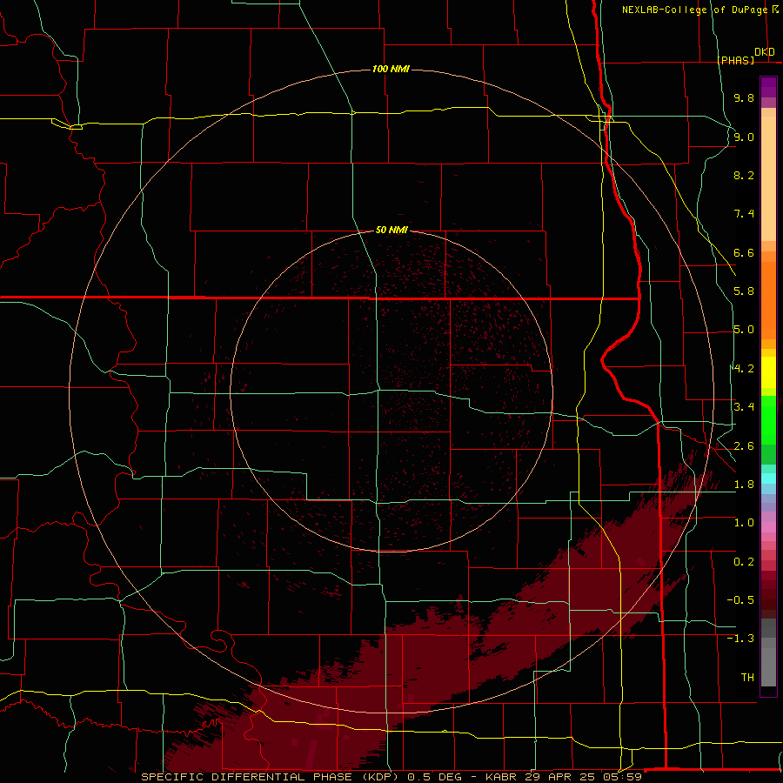This screenshot has height=783, width=783.
Task: Click the 05:59 timestamp in the caption
Action: [x=620, y=777]
